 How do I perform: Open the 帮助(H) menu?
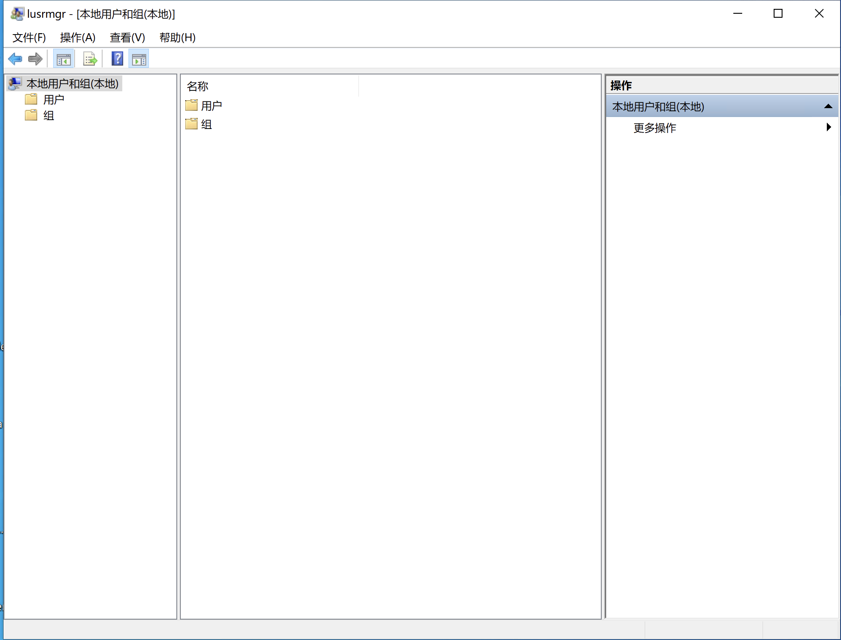[177, 38]
